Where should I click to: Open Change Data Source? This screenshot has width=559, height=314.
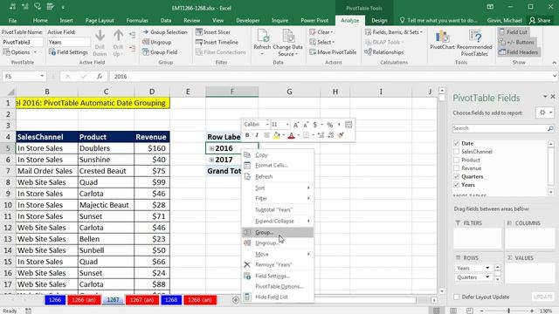tap(287, 43)
